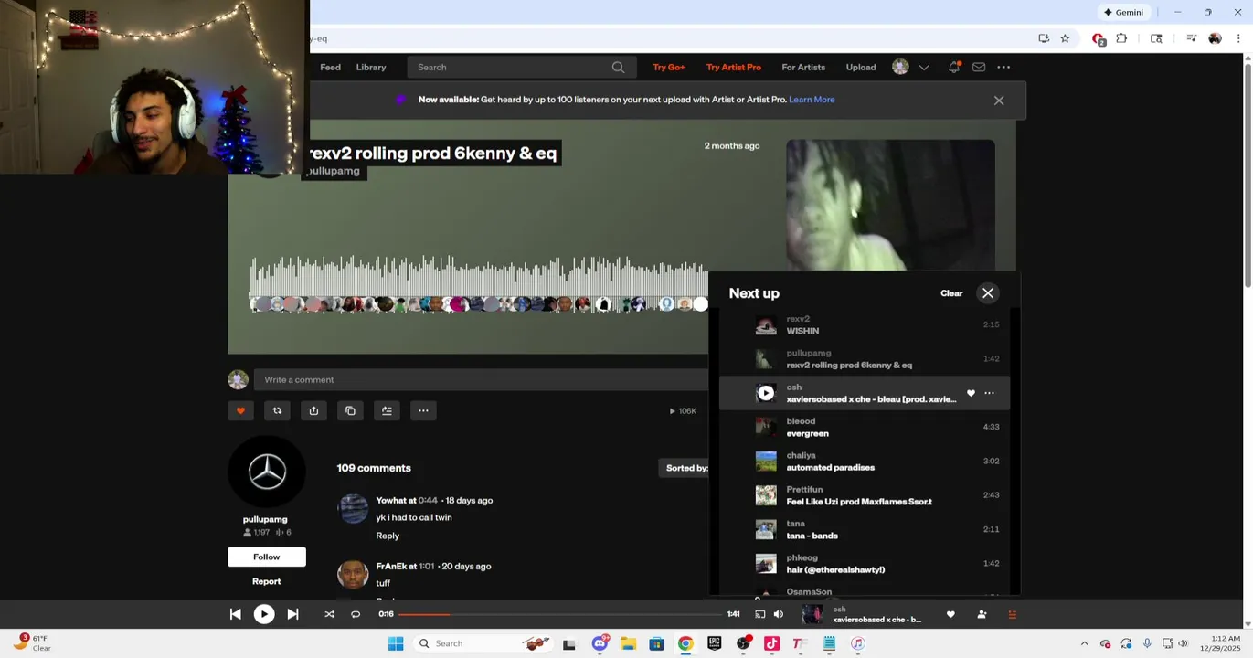Toggle repeat in the player bar
Screen dimensions: 1253x658
coord(356,614)
